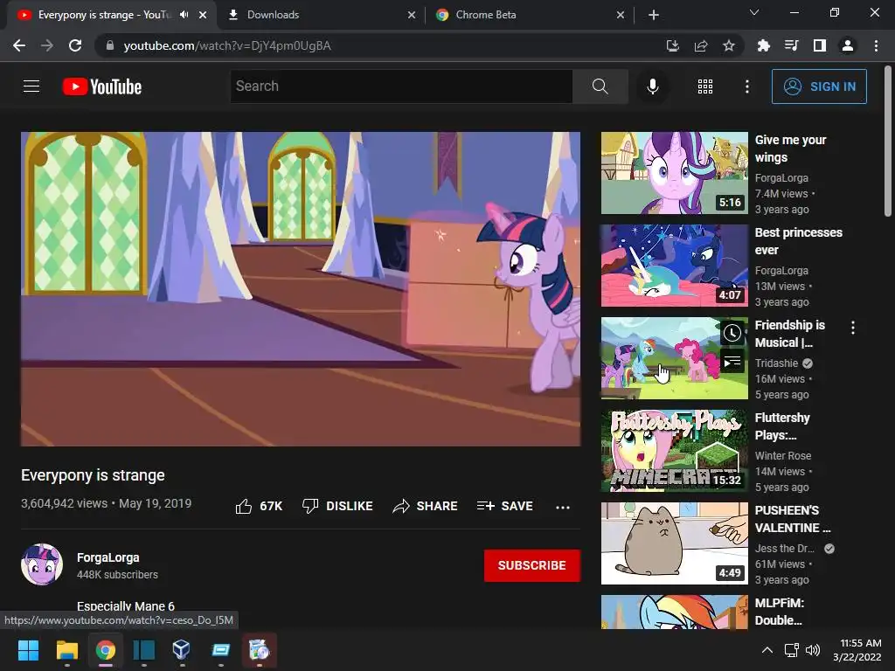Viewport: 895px width, 671px height.
Task: Open 'Best princesses ever' video thumbnail
Action: pos(674,266)
